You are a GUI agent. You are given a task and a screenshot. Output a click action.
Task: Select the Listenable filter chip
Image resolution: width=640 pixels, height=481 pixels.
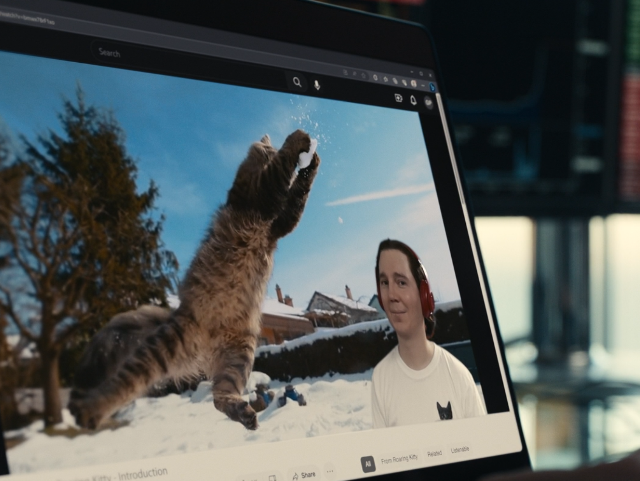click(459, 450)
